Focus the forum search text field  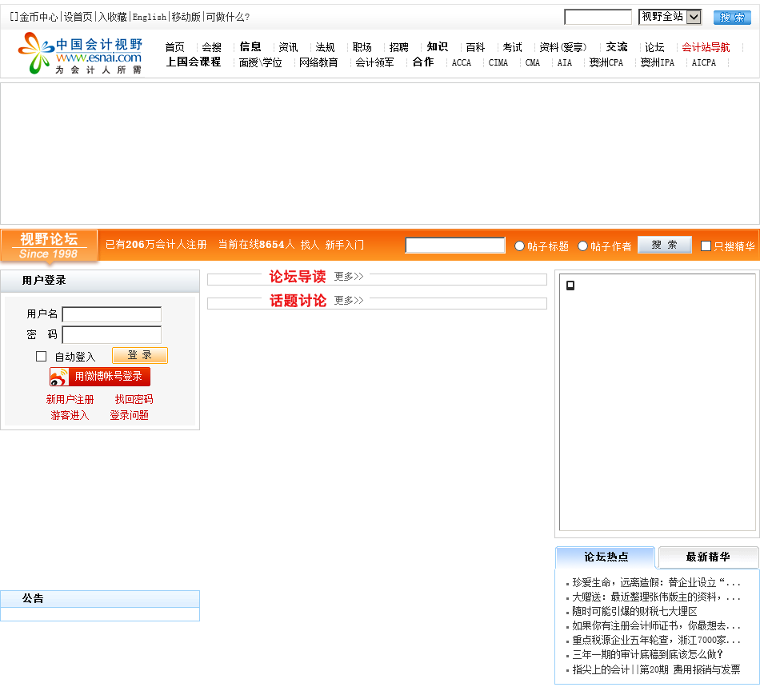coord(455,246)
